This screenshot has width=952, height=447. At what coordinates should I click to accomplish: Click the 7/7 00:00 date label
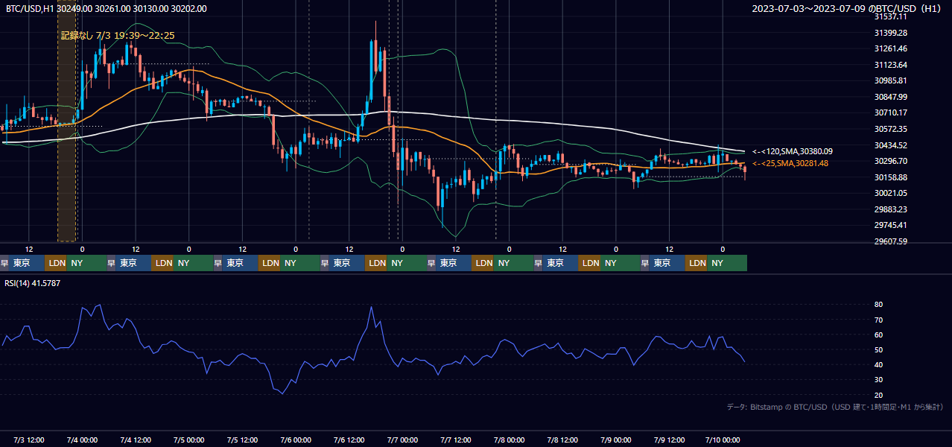pyautogui.click(x=402, y=440)
